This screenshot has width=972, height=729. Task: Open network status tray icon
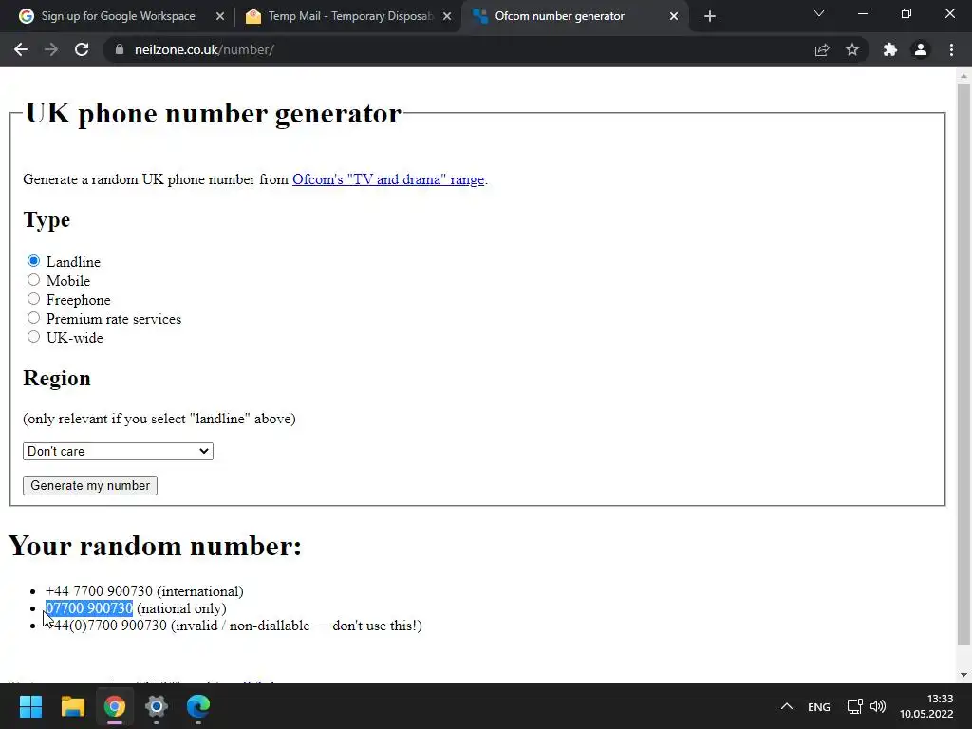click(x=855, y=706)
